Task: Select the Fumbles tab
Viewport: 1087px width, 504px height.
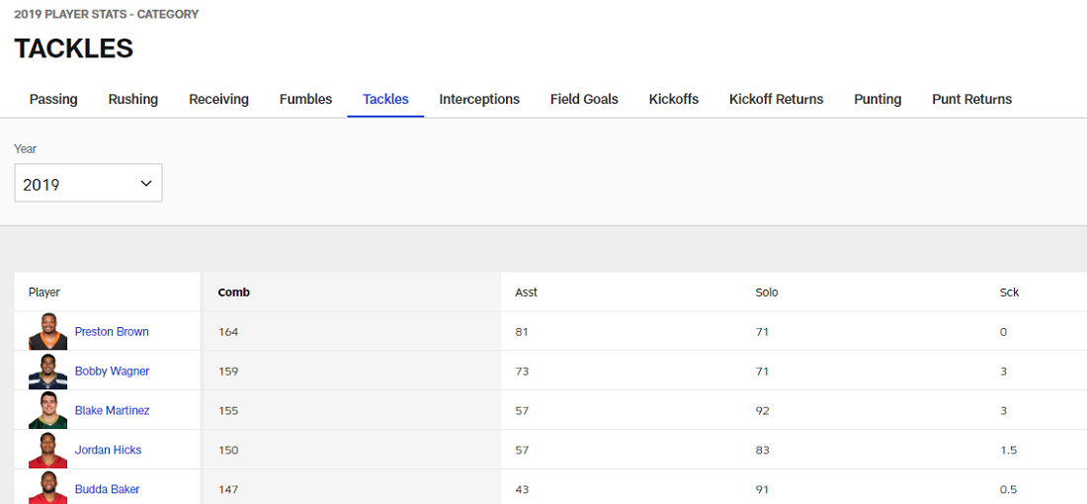Action: click(x=305, y=99)
